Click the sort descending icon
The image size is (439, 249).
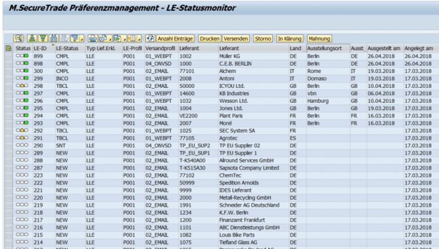point(42,38)
